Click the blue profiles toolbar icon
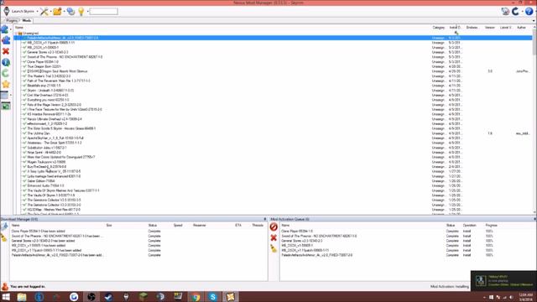The width and height of the screenshot is (537, 302). coord(70,11)
